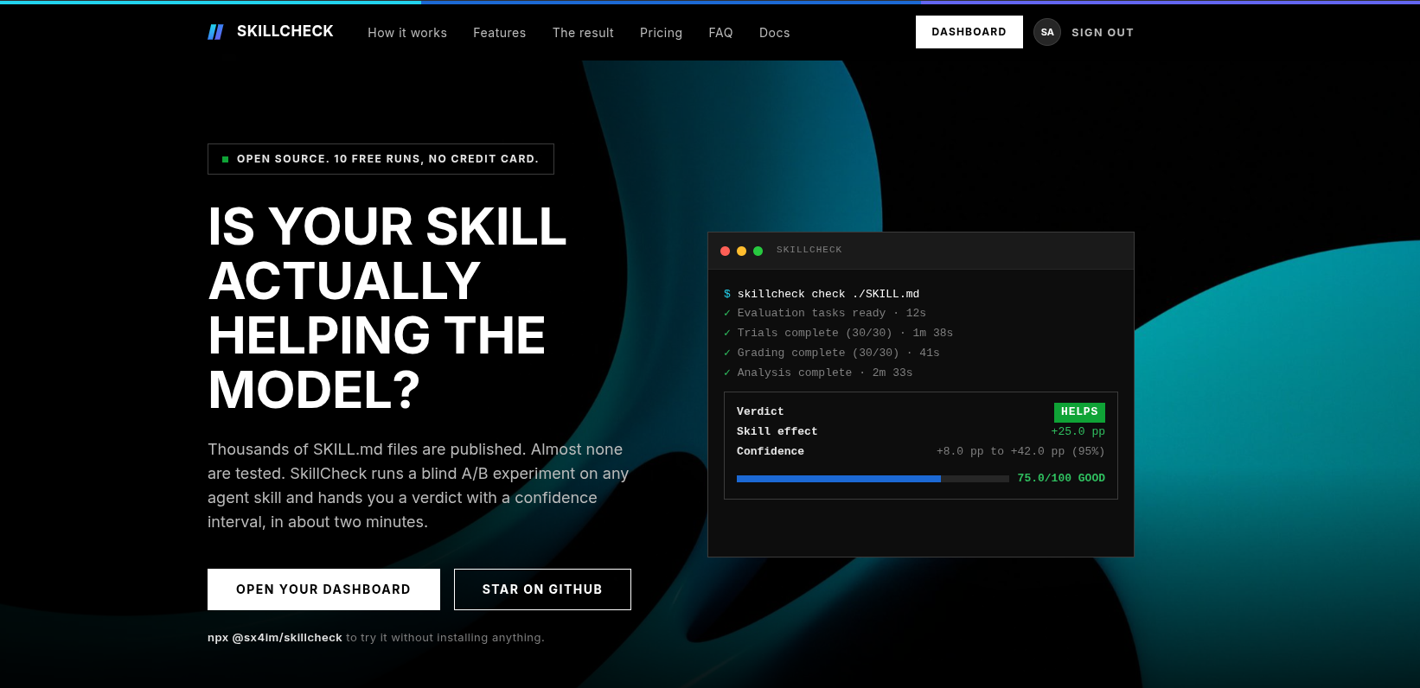The height and width of the screenshot is (688, 1420).
Task: Click the npx @sx4im/skillcheck command text
Action: (275, 638)
